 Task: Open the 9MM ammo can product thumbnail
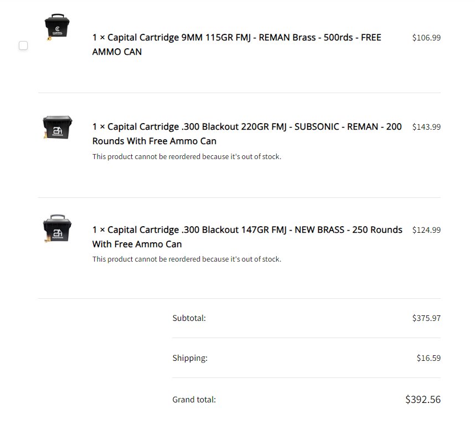pos(57,27)
